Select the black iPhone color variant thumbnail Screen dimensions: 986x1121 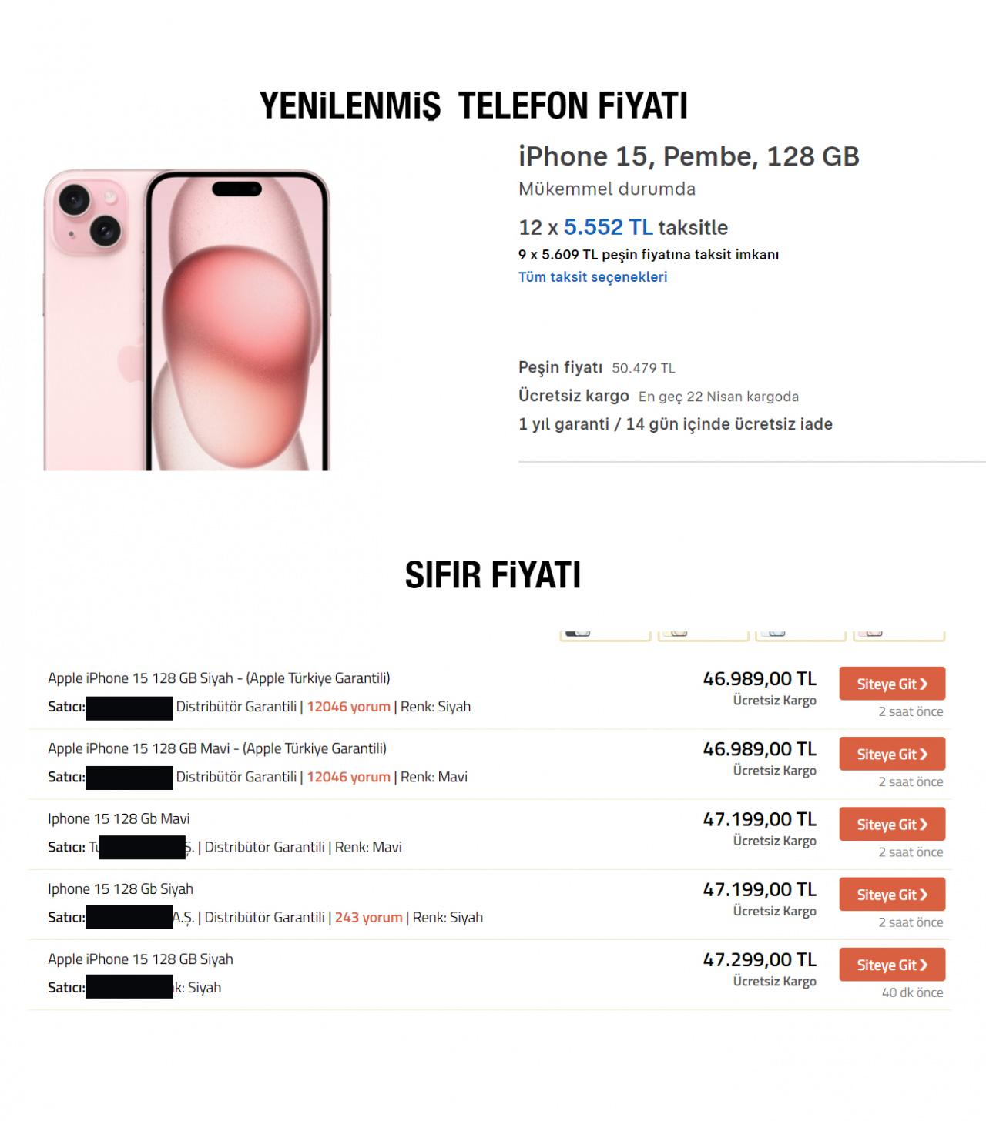[x=605, y=634]
